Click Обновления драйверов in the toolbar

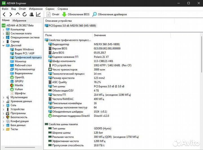tap(109, 14)
